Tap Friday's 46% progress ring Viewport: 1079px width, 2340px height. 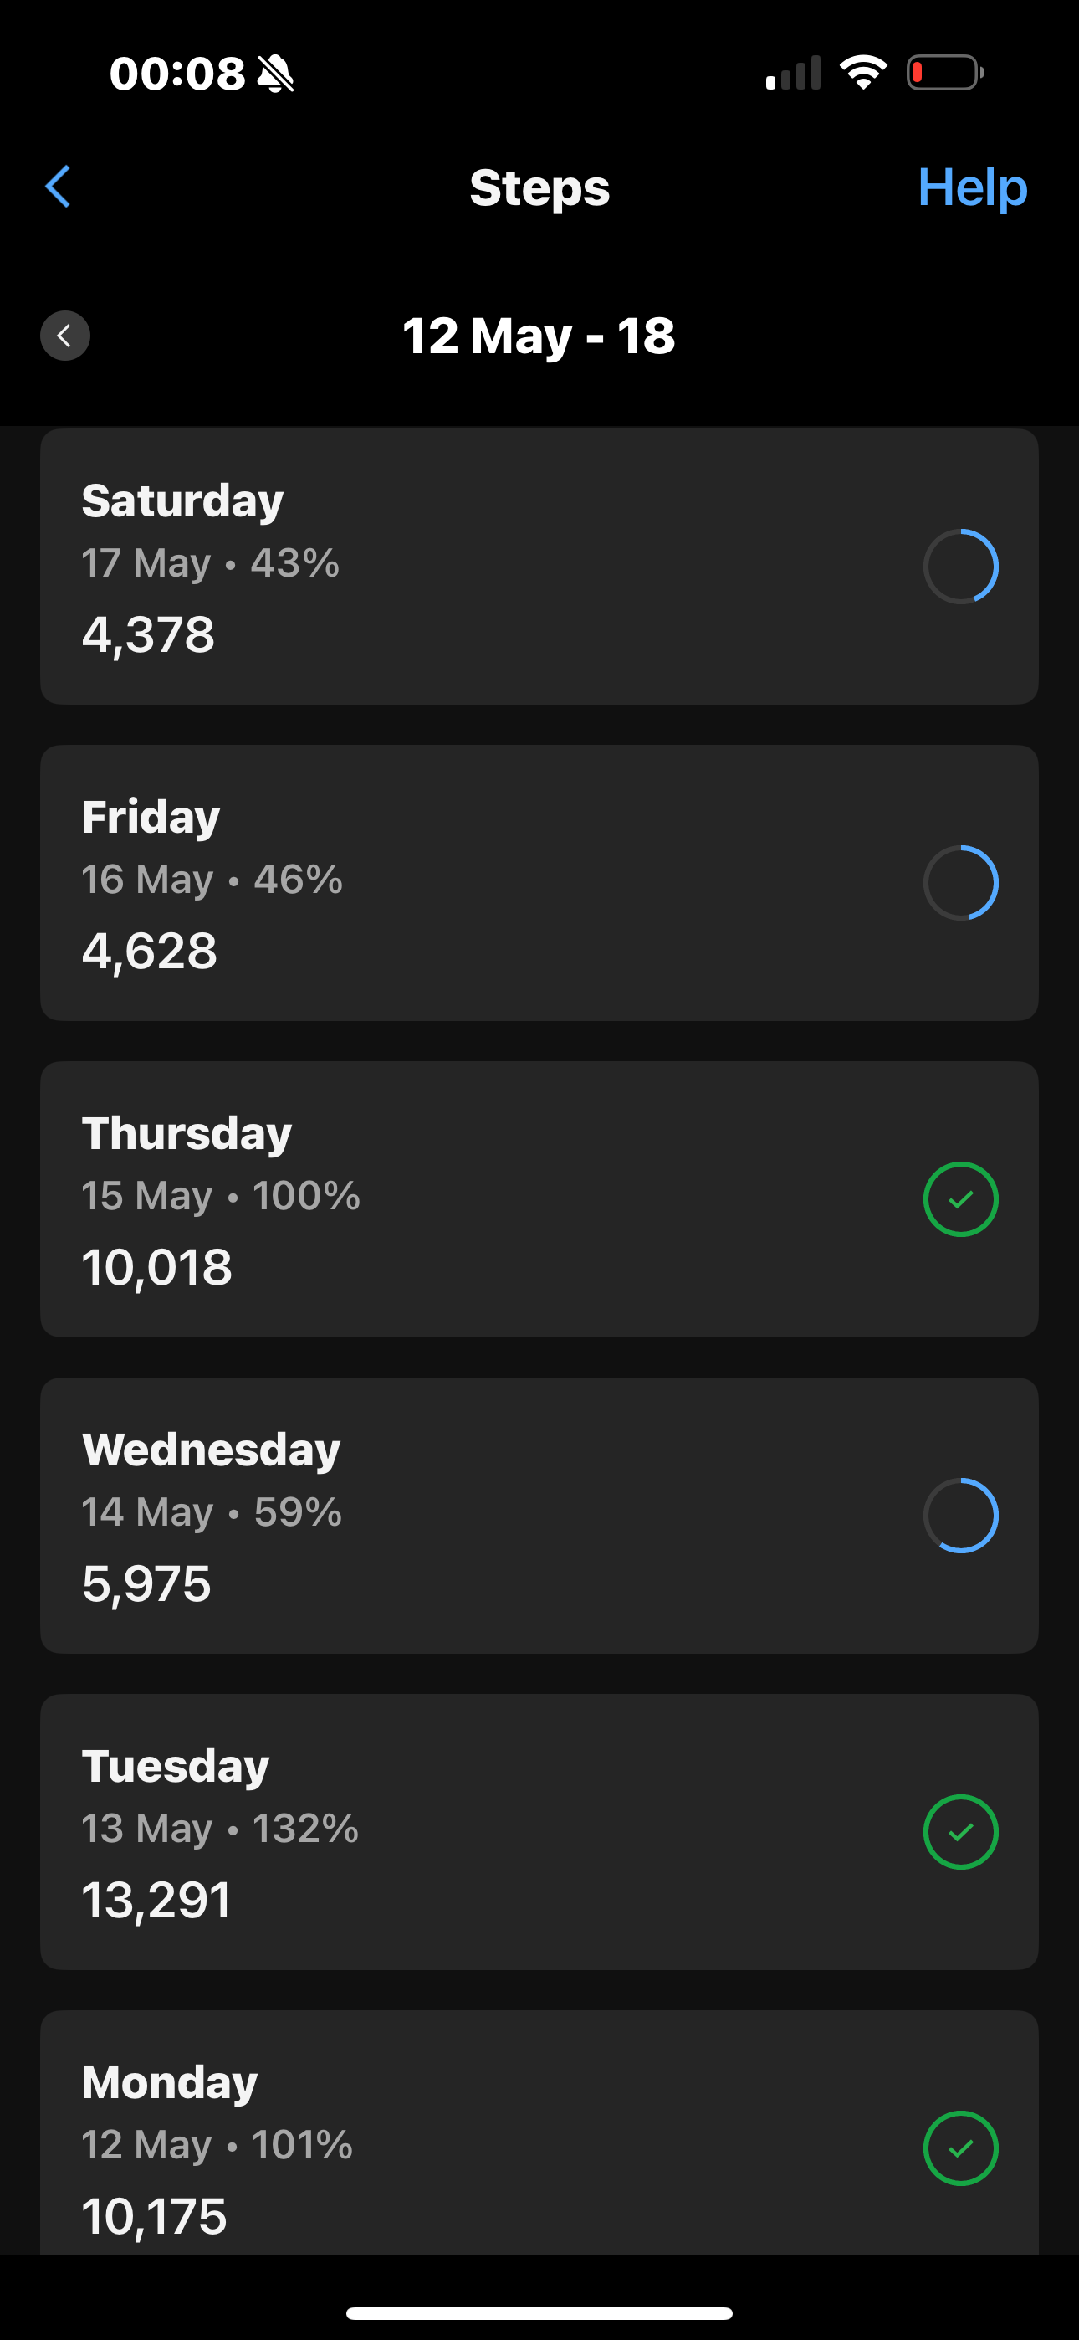960,883
